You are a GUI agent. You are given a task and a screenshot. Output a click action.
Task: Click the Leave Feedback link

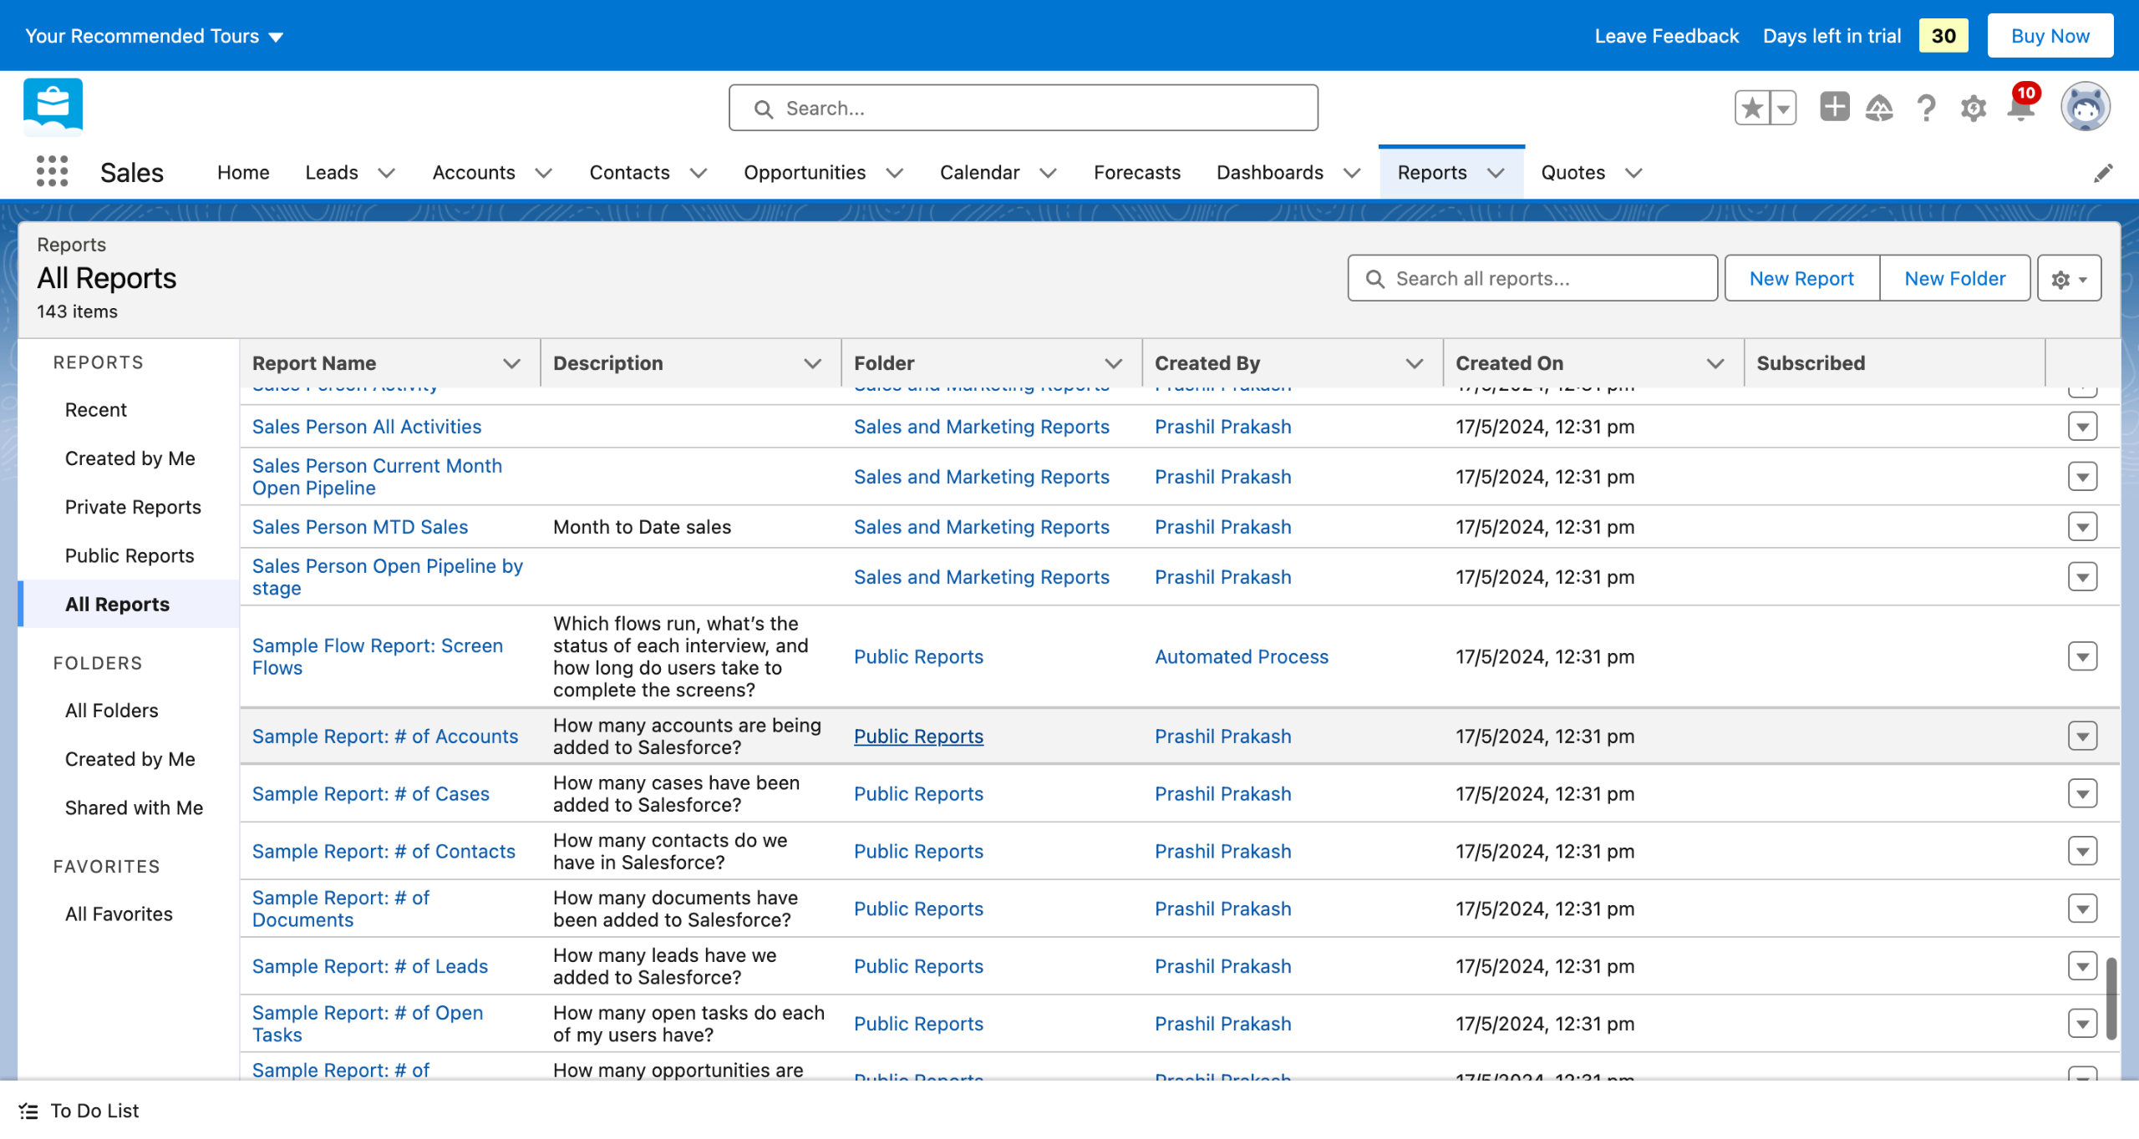click(x=1666, y=36)
